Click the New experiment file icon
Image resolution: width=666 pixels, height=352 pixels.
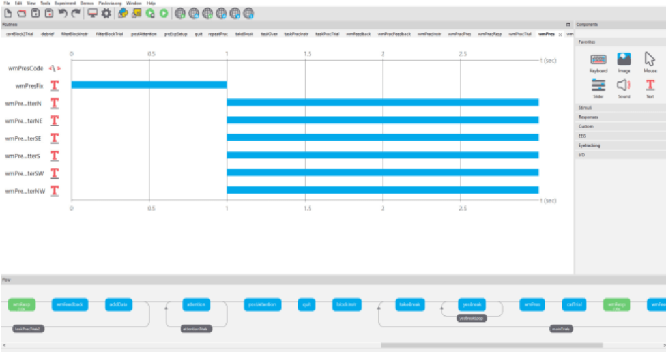(8, 13)
